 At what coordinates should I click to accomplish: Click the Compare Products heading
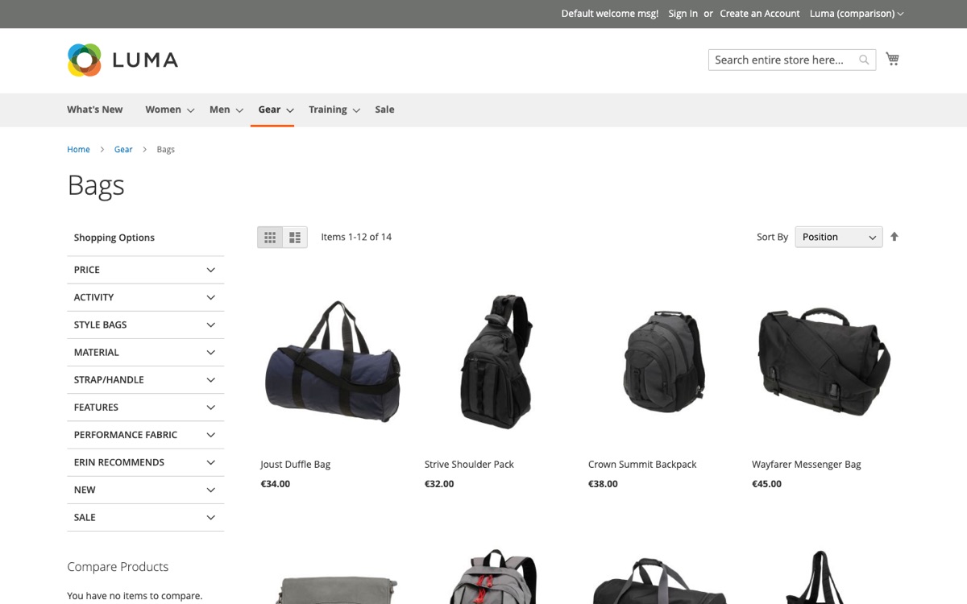pos(118,567)
